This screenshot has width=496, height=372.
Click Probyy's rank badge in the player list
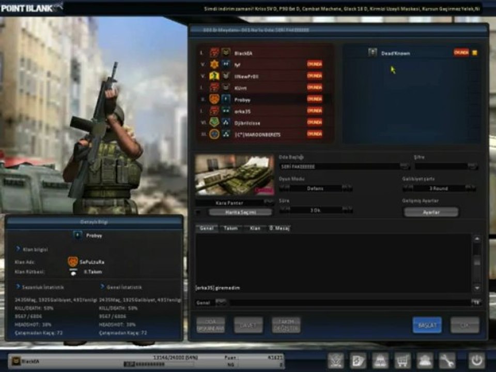[x=226, y=99]
